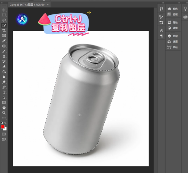Screen dimensions: 188x173
Task: Select the Brush tool
Action: pos(4,51)
